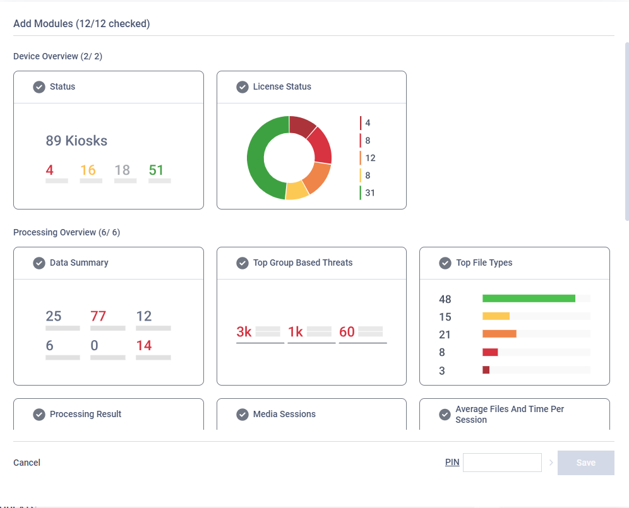Viewport: 629px width, 508px height.
Task: Uncheck the Status module checkmark
Action: 39,87
